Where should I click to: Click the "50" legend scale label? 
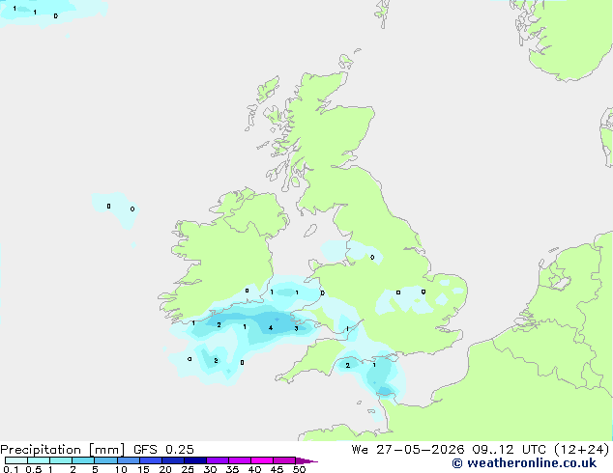tap(299, 469)
